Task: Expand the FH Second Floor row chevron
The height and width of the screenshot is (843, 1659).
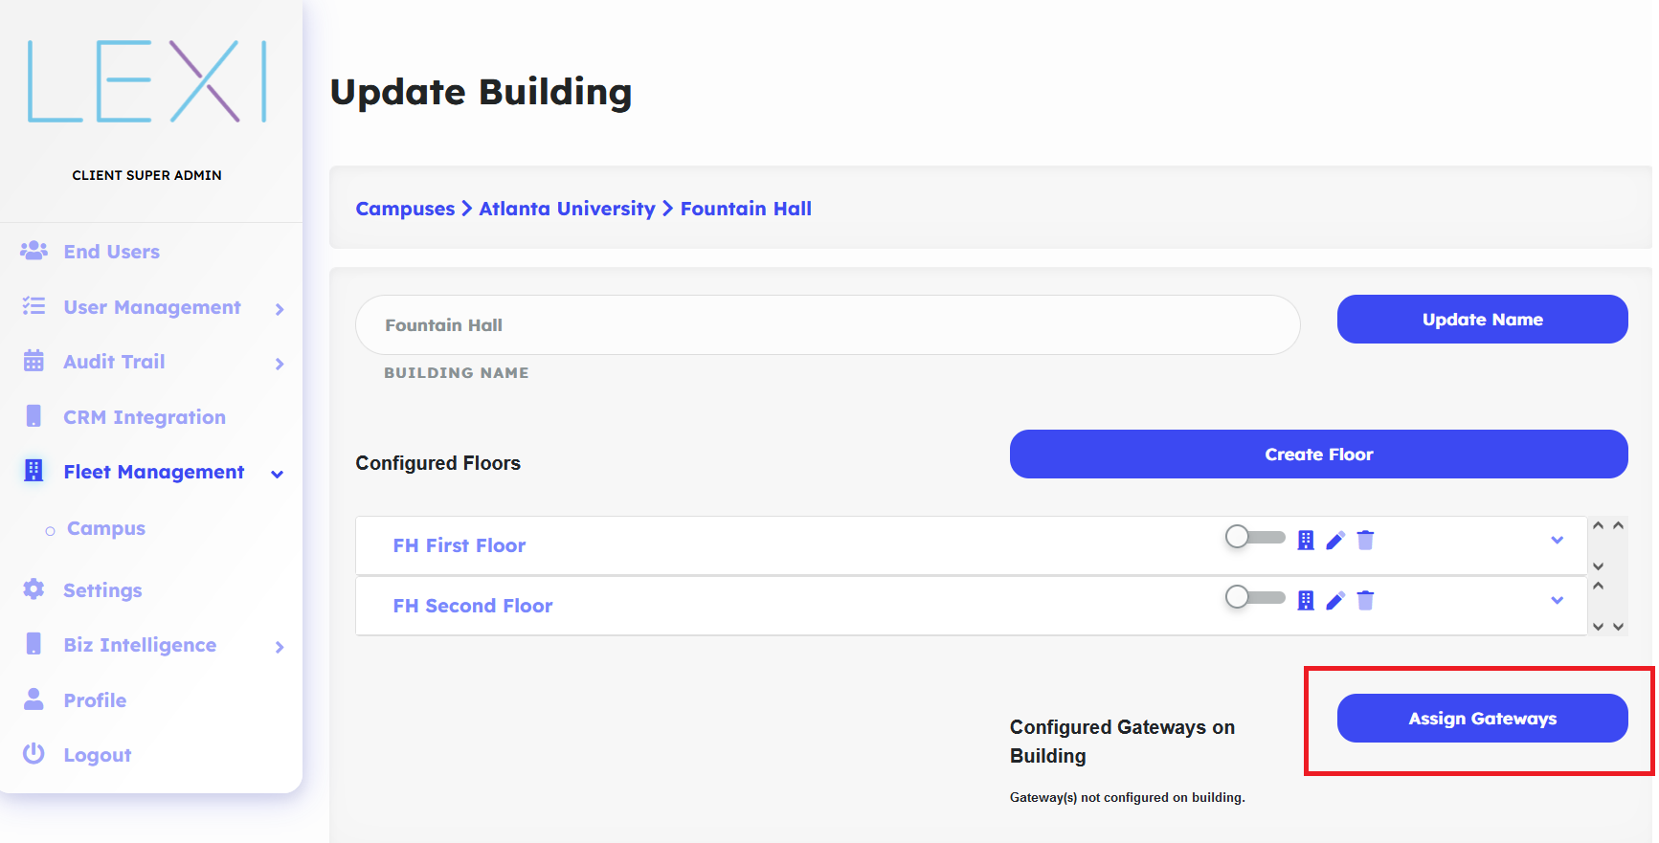Action: [1557, 601]
